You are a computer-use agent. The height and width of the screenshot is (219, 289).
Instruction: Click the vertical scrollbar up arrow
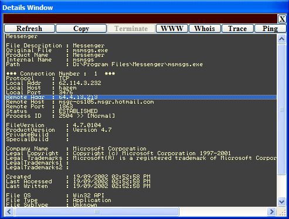click(x=281, y=39)
